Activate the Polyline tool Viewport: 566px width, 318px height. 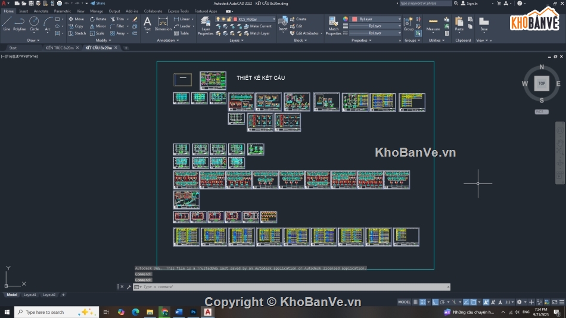[20, 23]
